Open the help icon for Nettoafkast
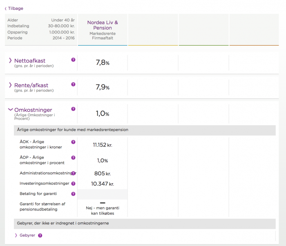Viewport: 286px width, 246px height. (73, 60)
